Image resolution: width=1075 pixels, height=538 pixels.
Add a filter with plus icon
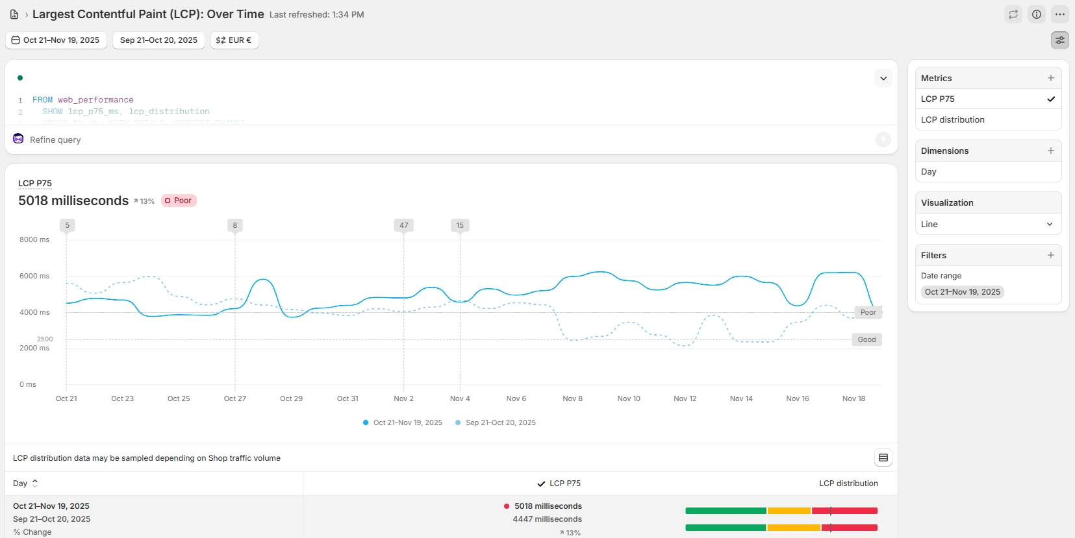tap(1051, 255)
